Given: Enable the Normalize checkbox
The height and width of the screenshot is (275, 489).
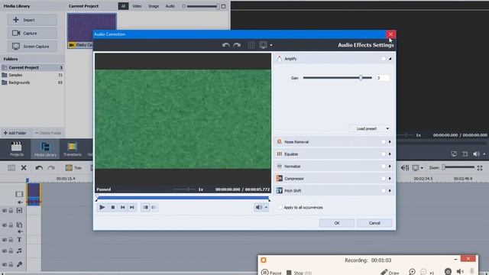Looking at the screenshot, I should 384,167.
